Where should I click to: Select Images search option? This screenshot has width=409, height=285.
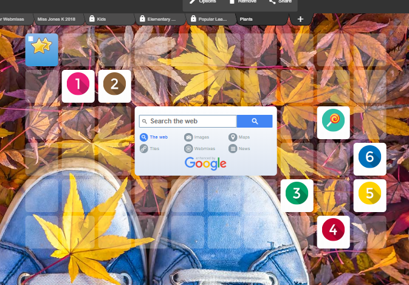coord(197,137)
